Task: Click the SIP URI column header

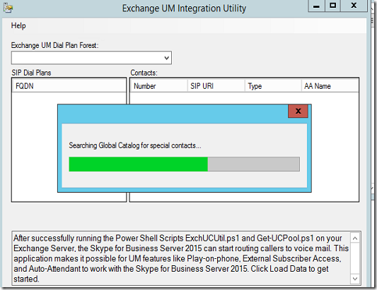Action: point(216,86)
